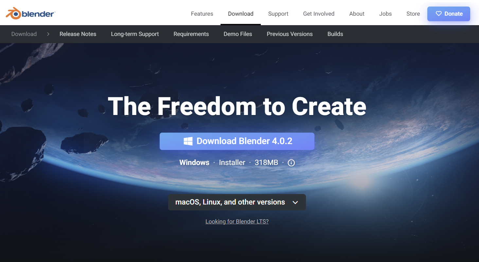
Task: Go to Long-term Support
Action: 135,34
